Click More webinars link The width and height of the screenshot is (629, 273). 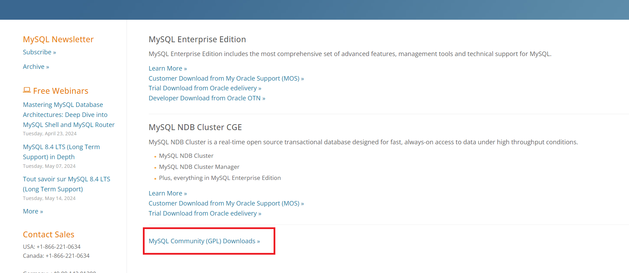point(33,211)
